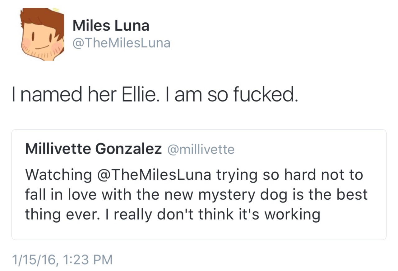
Task: Open the @TheMilesLuna handle under the name
Action: tap(121, 43)
